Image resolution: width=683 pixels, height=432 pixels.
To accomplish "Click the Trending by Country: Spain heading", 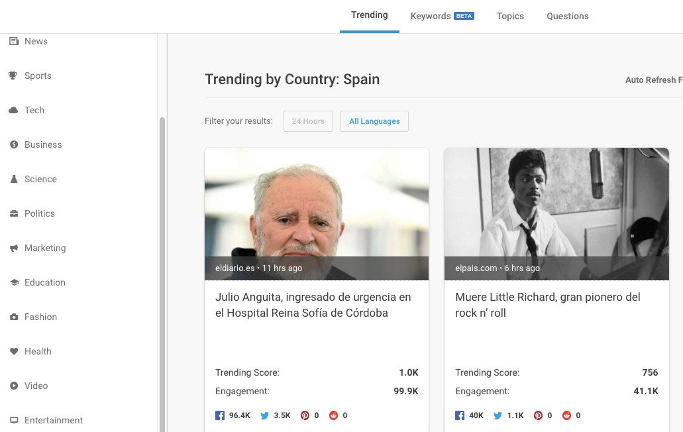I will 292,80.
